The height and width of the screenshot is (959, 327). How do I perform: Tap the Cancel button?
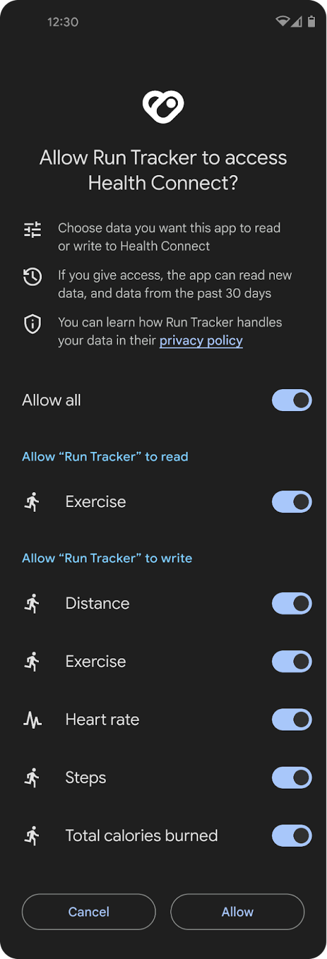(x=89, y=912)
